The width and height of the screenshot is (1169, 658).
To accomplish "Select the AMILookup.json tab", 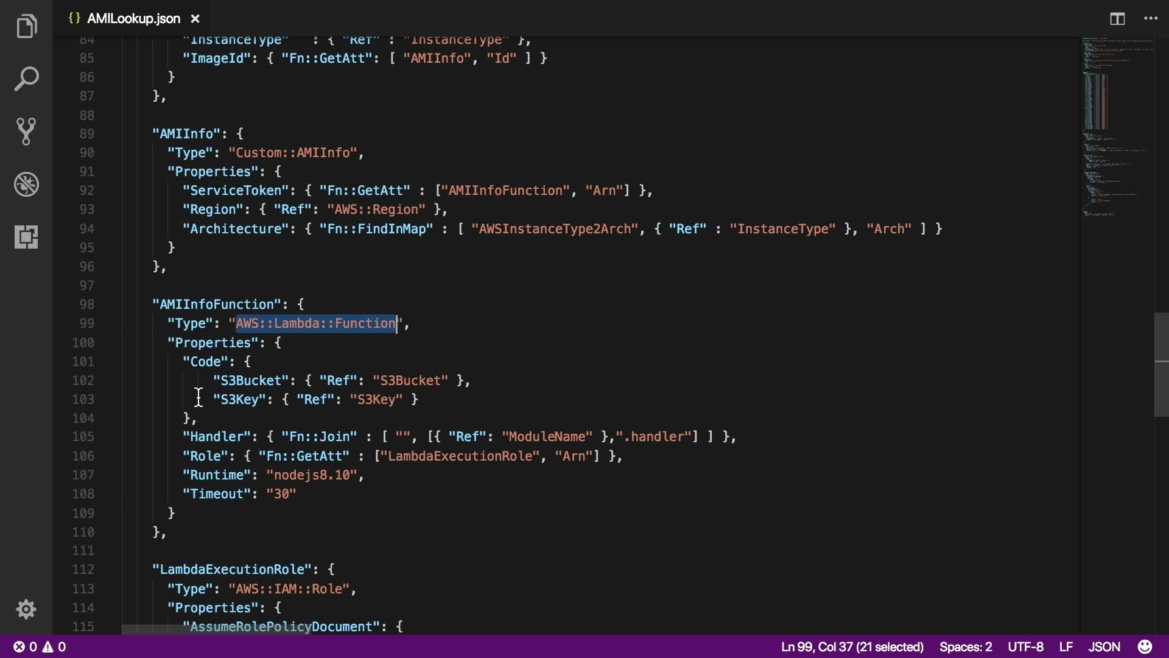I will click(x=133, y=19).
